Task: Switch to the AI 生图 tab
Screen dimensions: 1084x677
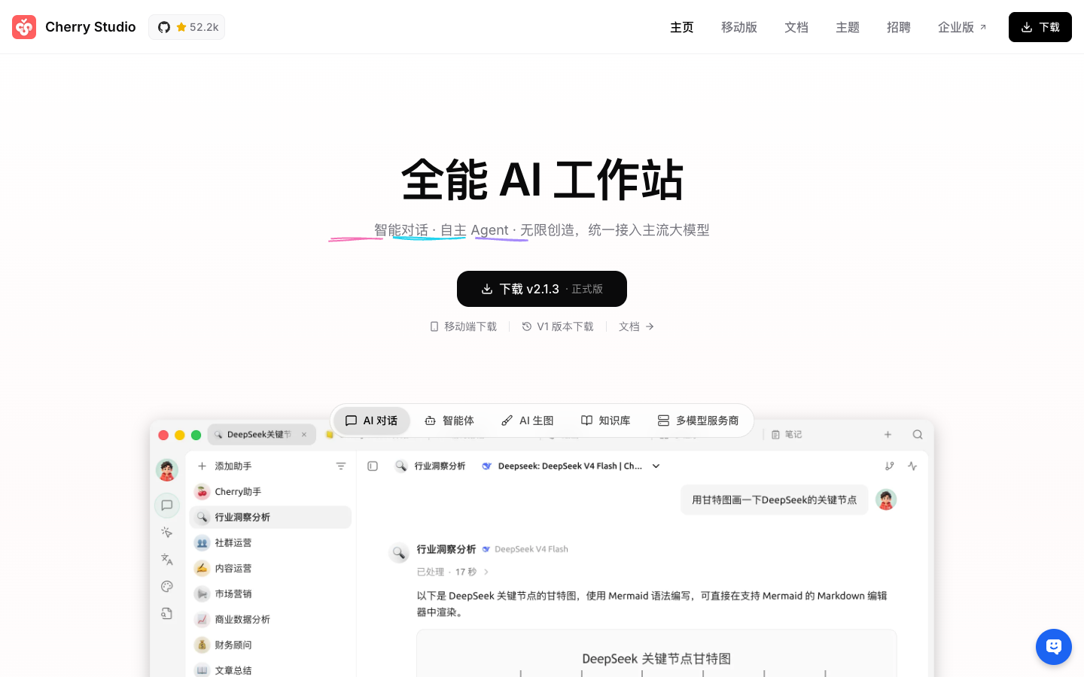Action: [x=528, y=420]
